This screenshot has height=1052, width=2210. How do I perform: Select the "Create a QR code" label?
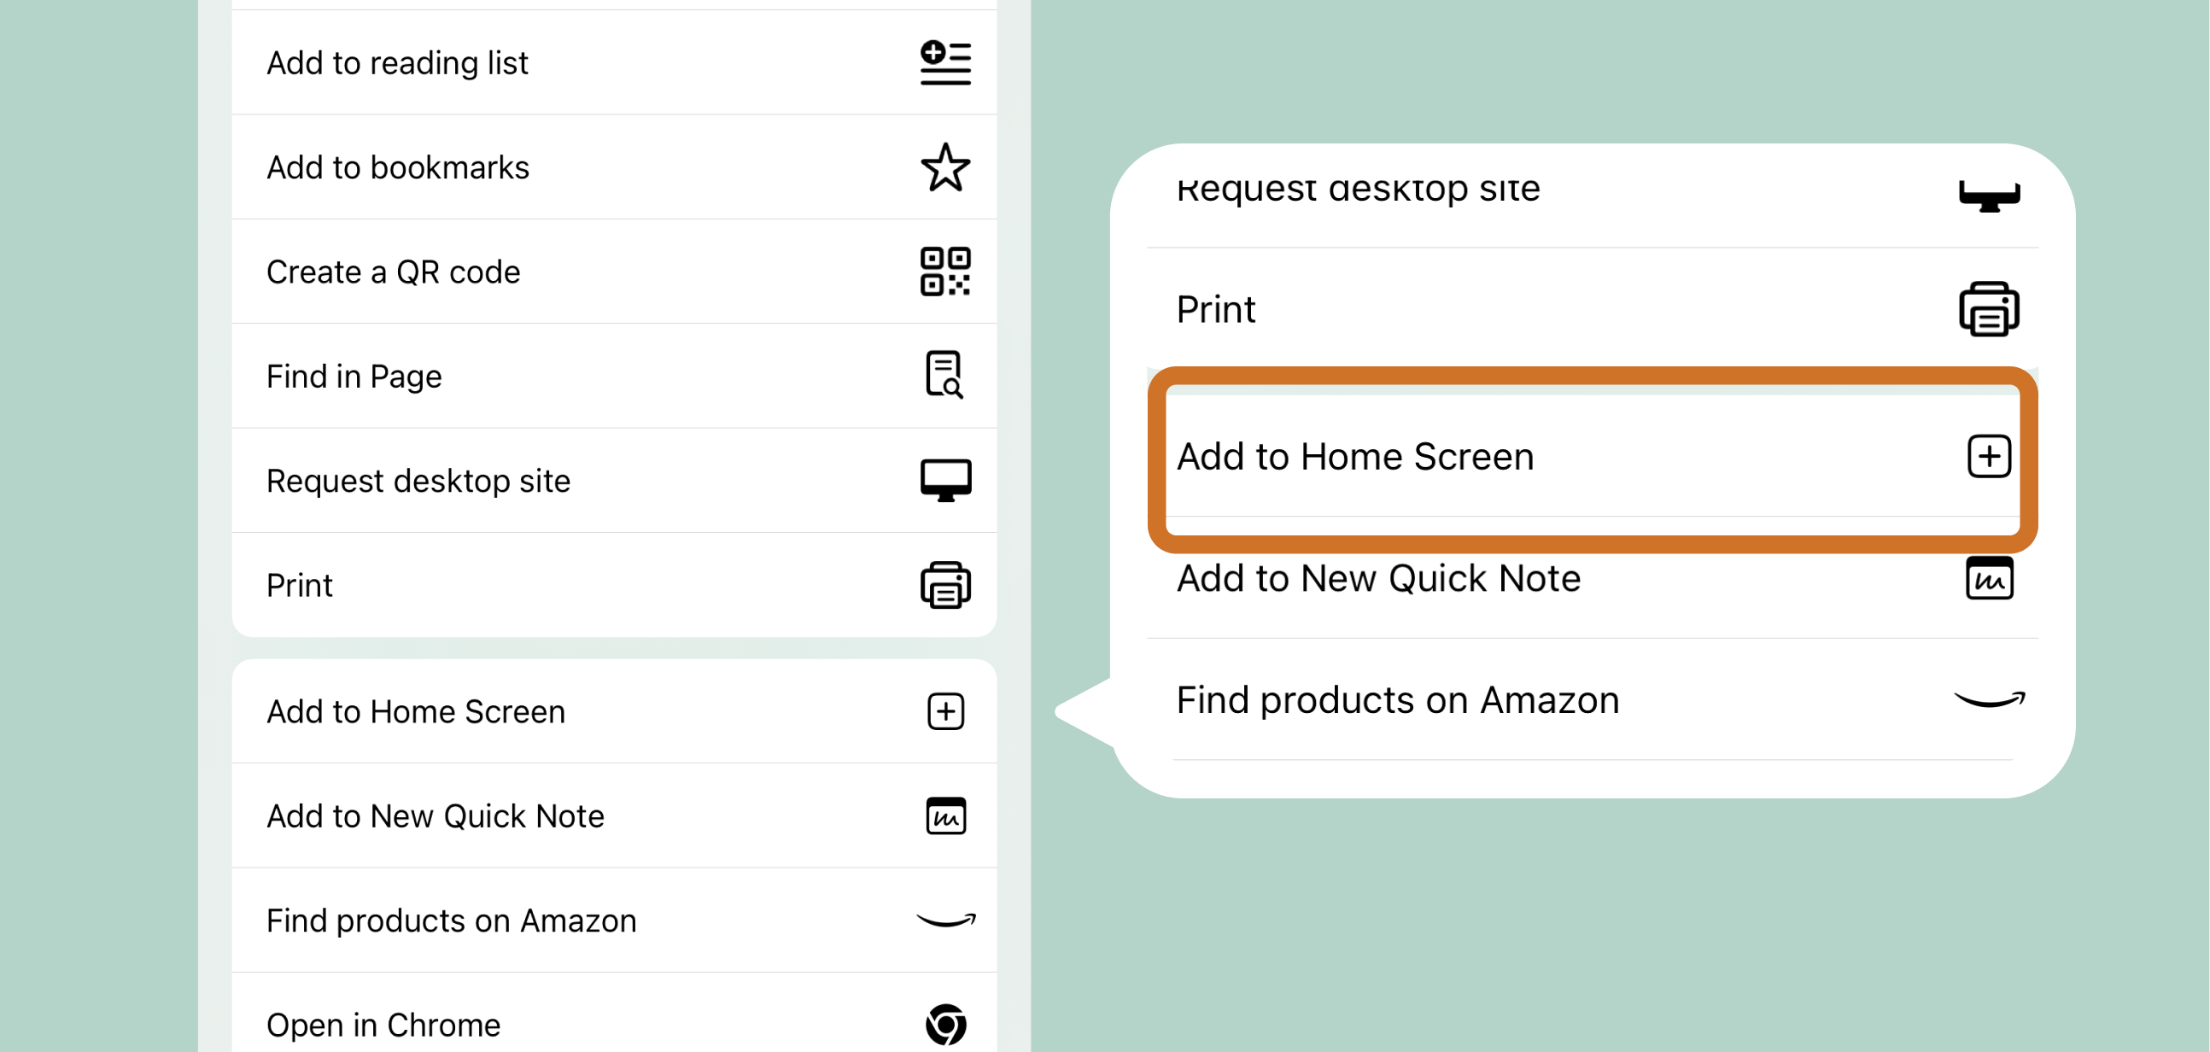pos(393,272)
